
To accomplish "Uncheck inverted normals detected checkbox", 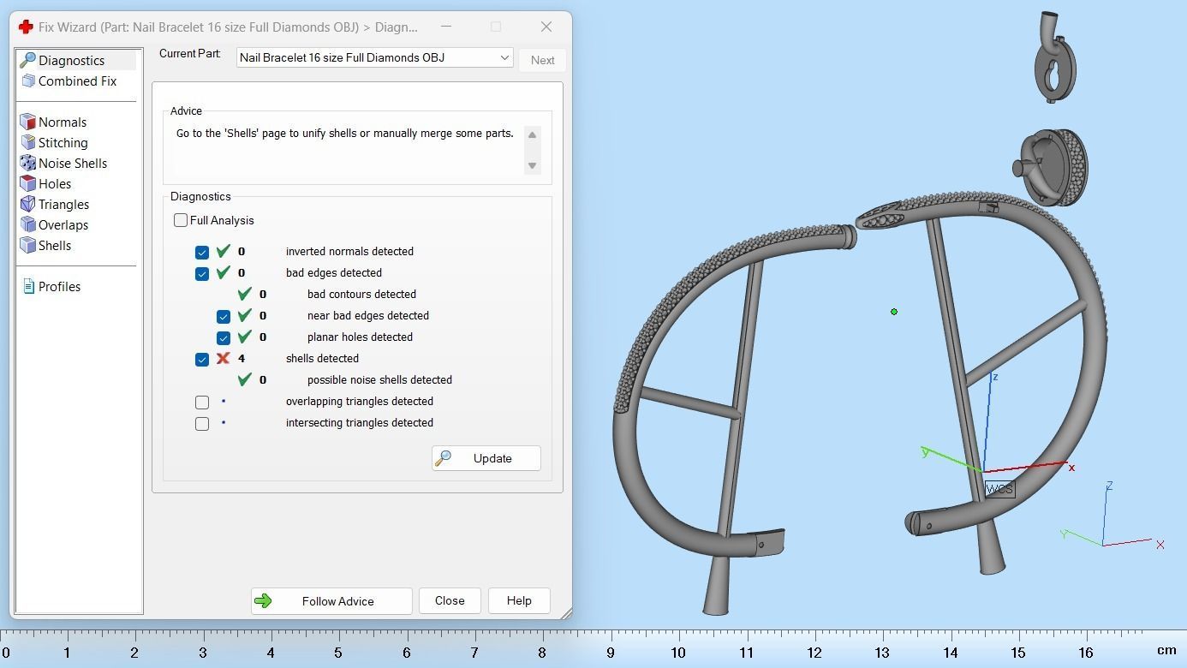I will pyautogui.click(x=202, y=253).
